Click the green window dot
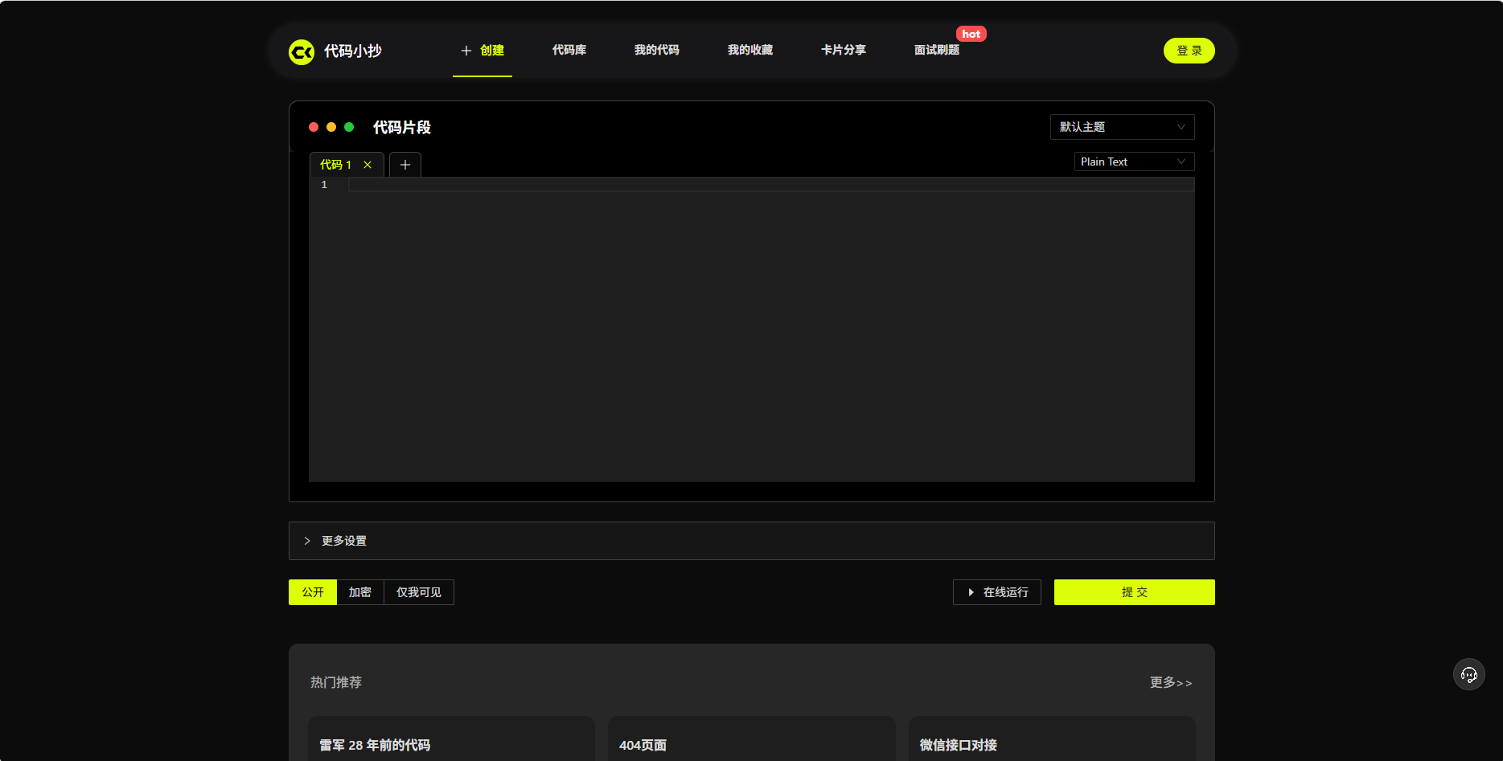 tap(349, 127)
